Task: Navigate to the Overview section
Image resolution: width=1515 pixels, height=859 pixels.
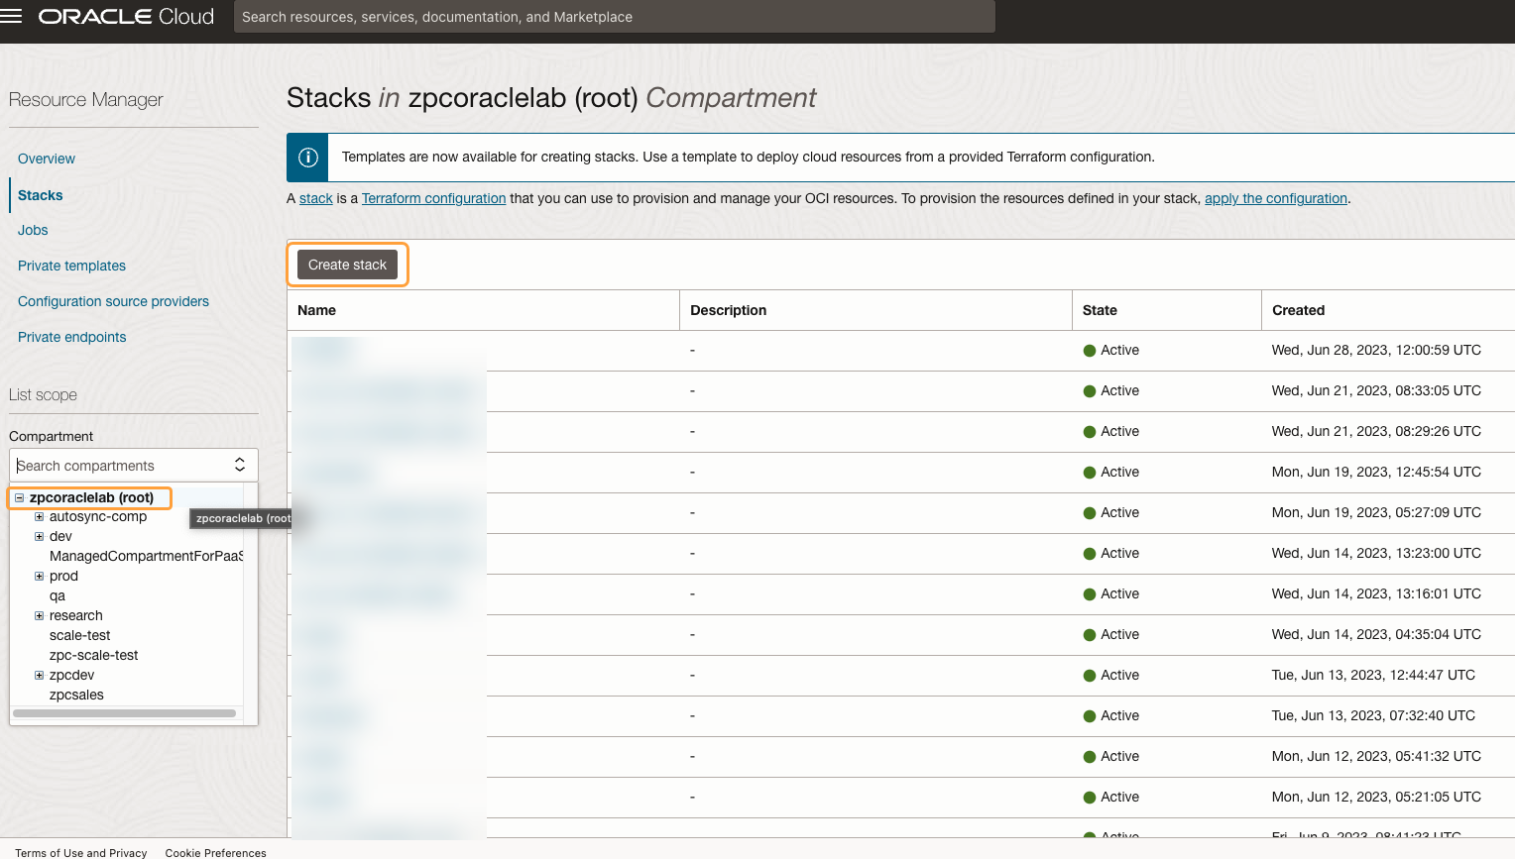Action: click(x=46, y=159)
